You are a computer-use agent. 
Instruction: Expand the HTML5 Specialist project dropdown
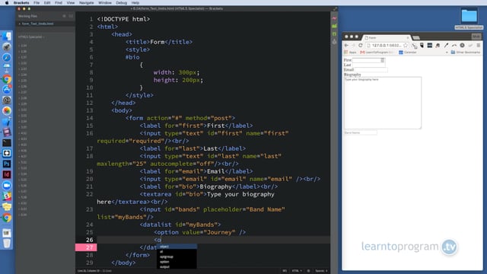click(31, 37)
